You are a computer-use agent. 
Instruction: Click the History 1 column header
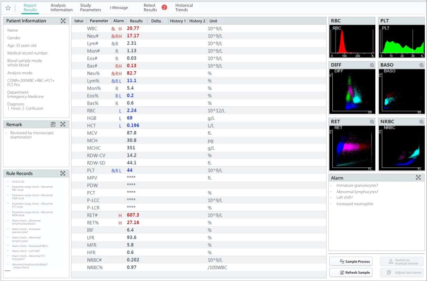tap(178, 21)
